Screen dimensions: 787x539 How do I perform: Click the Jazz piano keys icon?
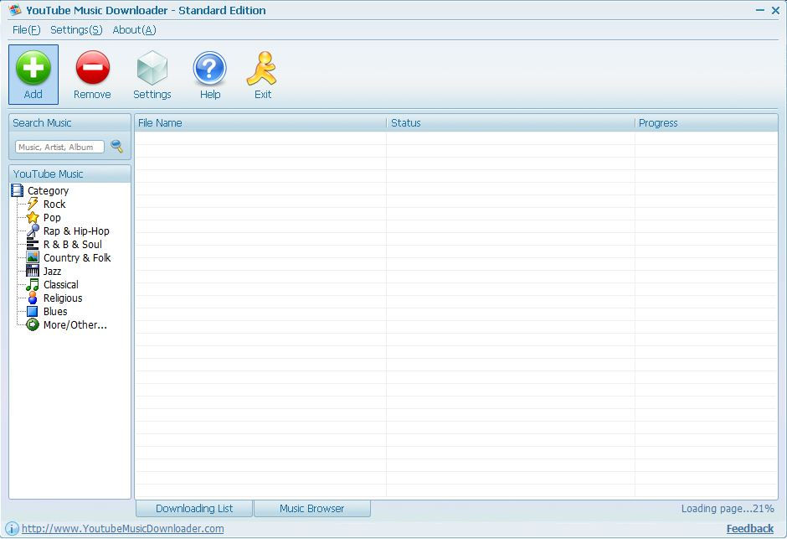click(x=33, y=272)
